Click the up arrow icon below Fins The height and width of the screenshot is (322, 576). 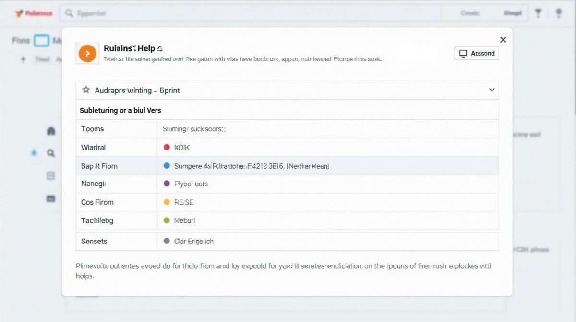pyautogui.click(x=23, y=59)
